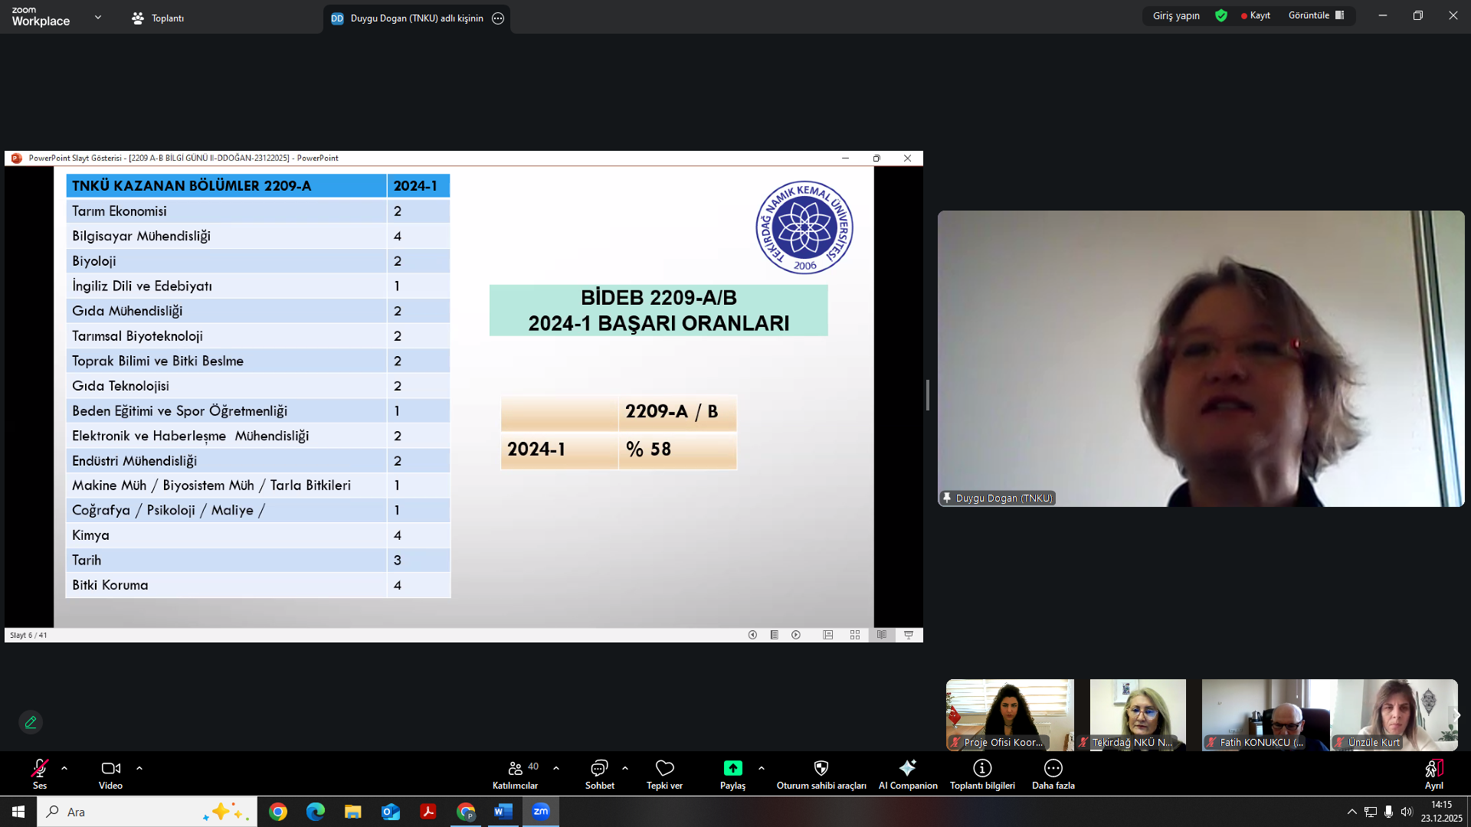Click the green annotation pencil icon
The height and width of the screenshot is (827, 1471).
[x=31, y=722]
